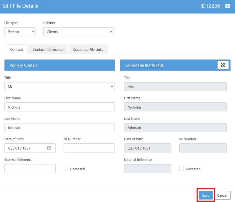Screen dimensions: 235x202
Task: Click the linked file External Reference field
Action: pos(148,169)
